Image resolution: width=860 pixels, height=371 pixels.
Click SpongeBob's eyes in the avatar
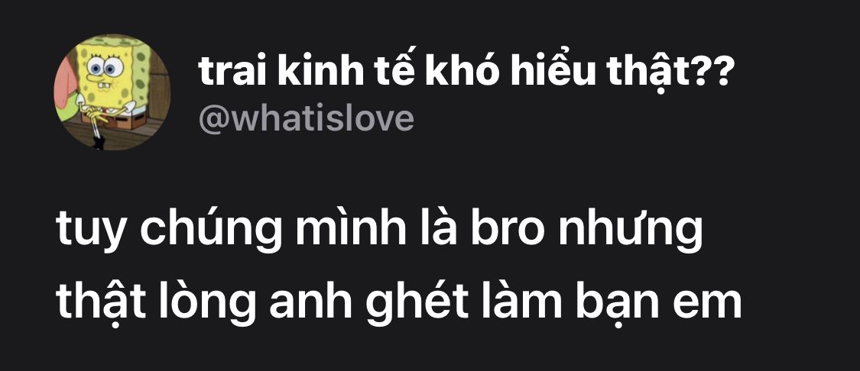point(105,68)
